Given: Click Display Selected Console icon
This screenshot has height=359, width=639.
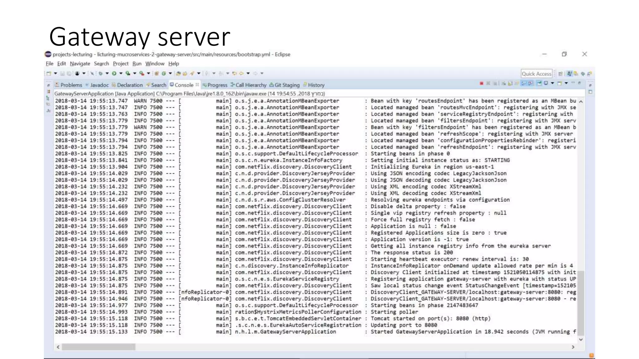Looking at the screenshot, I should pos(546,83).
